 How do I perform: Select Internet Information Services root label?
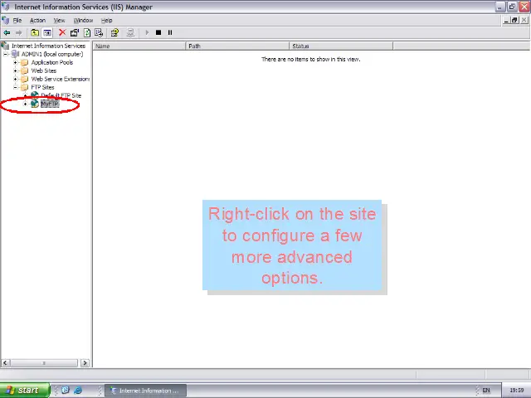(48, 46)
